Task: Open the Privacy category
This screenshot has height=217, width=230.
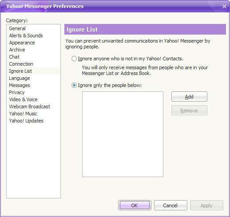Action: [17, 92]
